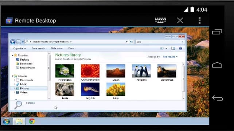
Task: Collapse the Favorites group
Action: pos(12,56)
